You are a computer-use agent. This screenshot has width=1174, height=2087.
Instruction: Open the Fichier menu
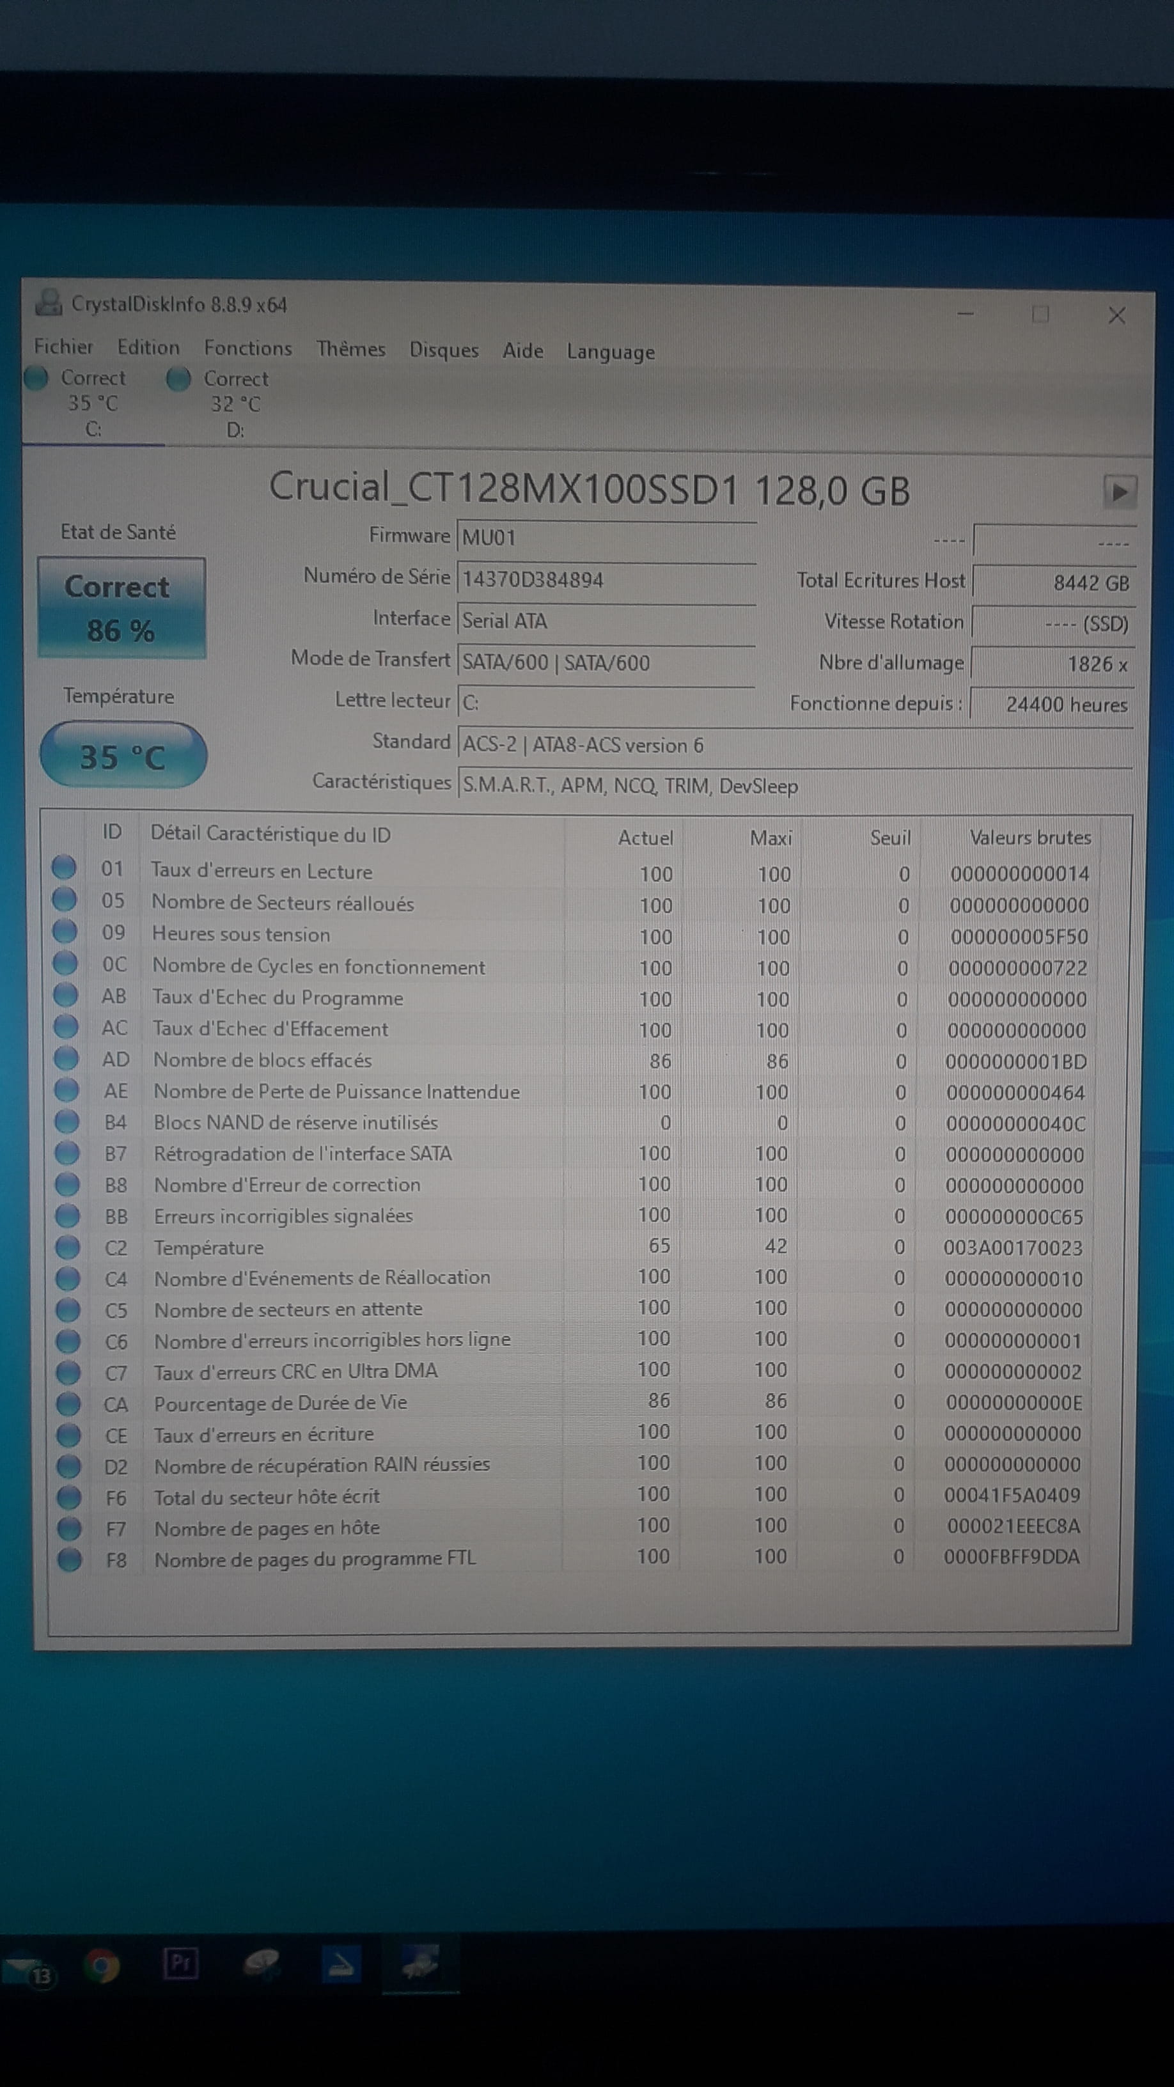click(x=63, y=347)
